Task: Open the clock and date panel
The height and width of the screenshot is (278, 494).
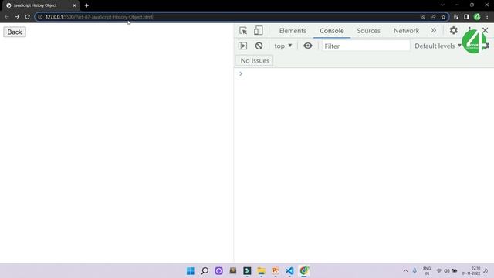Action: [x=472, y=271]
